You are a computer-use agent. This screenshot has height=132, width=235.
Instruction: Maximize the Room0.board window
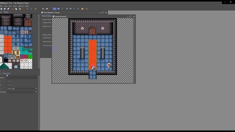click(130, 16)
